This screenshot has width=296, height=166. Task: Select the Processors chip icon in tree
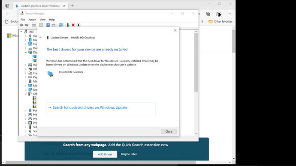click(x=30, y=123)
